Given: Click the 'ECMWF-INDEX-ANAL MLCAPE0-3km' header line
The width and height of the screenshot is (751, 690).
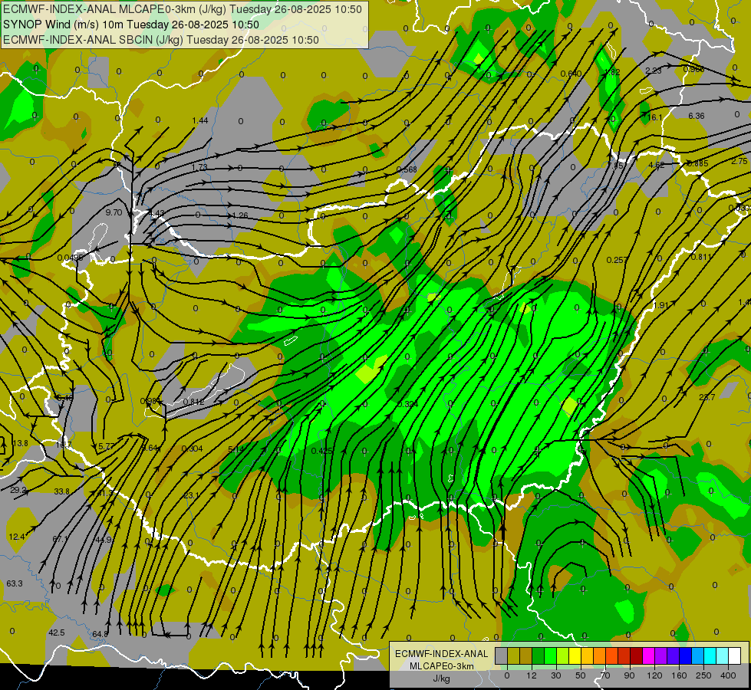Looking at the screenshot, I should 183,9.
